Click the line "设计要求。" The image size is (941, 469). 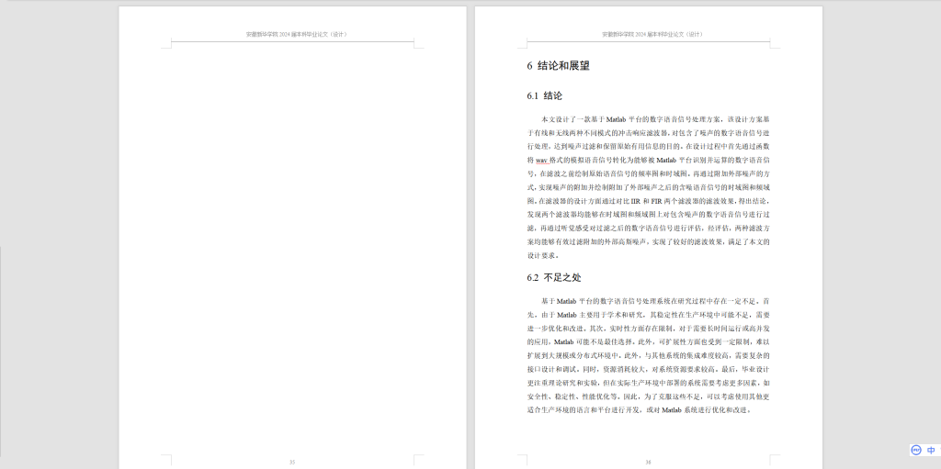coord(544,255)
